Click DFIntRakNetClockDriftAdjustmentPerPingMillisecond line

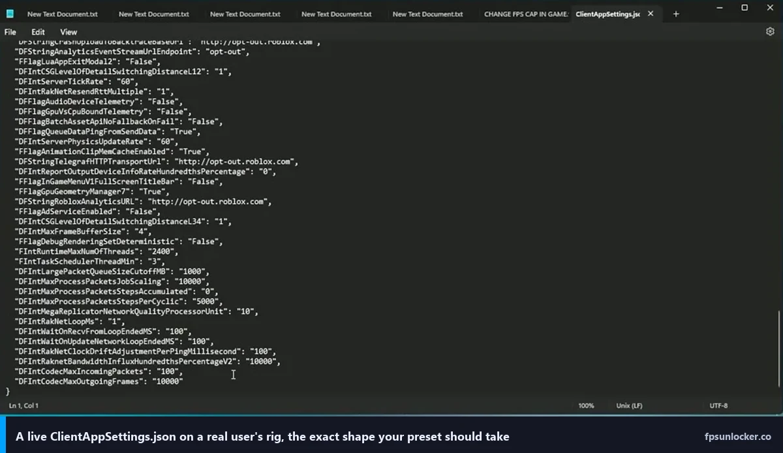(146, 352)
